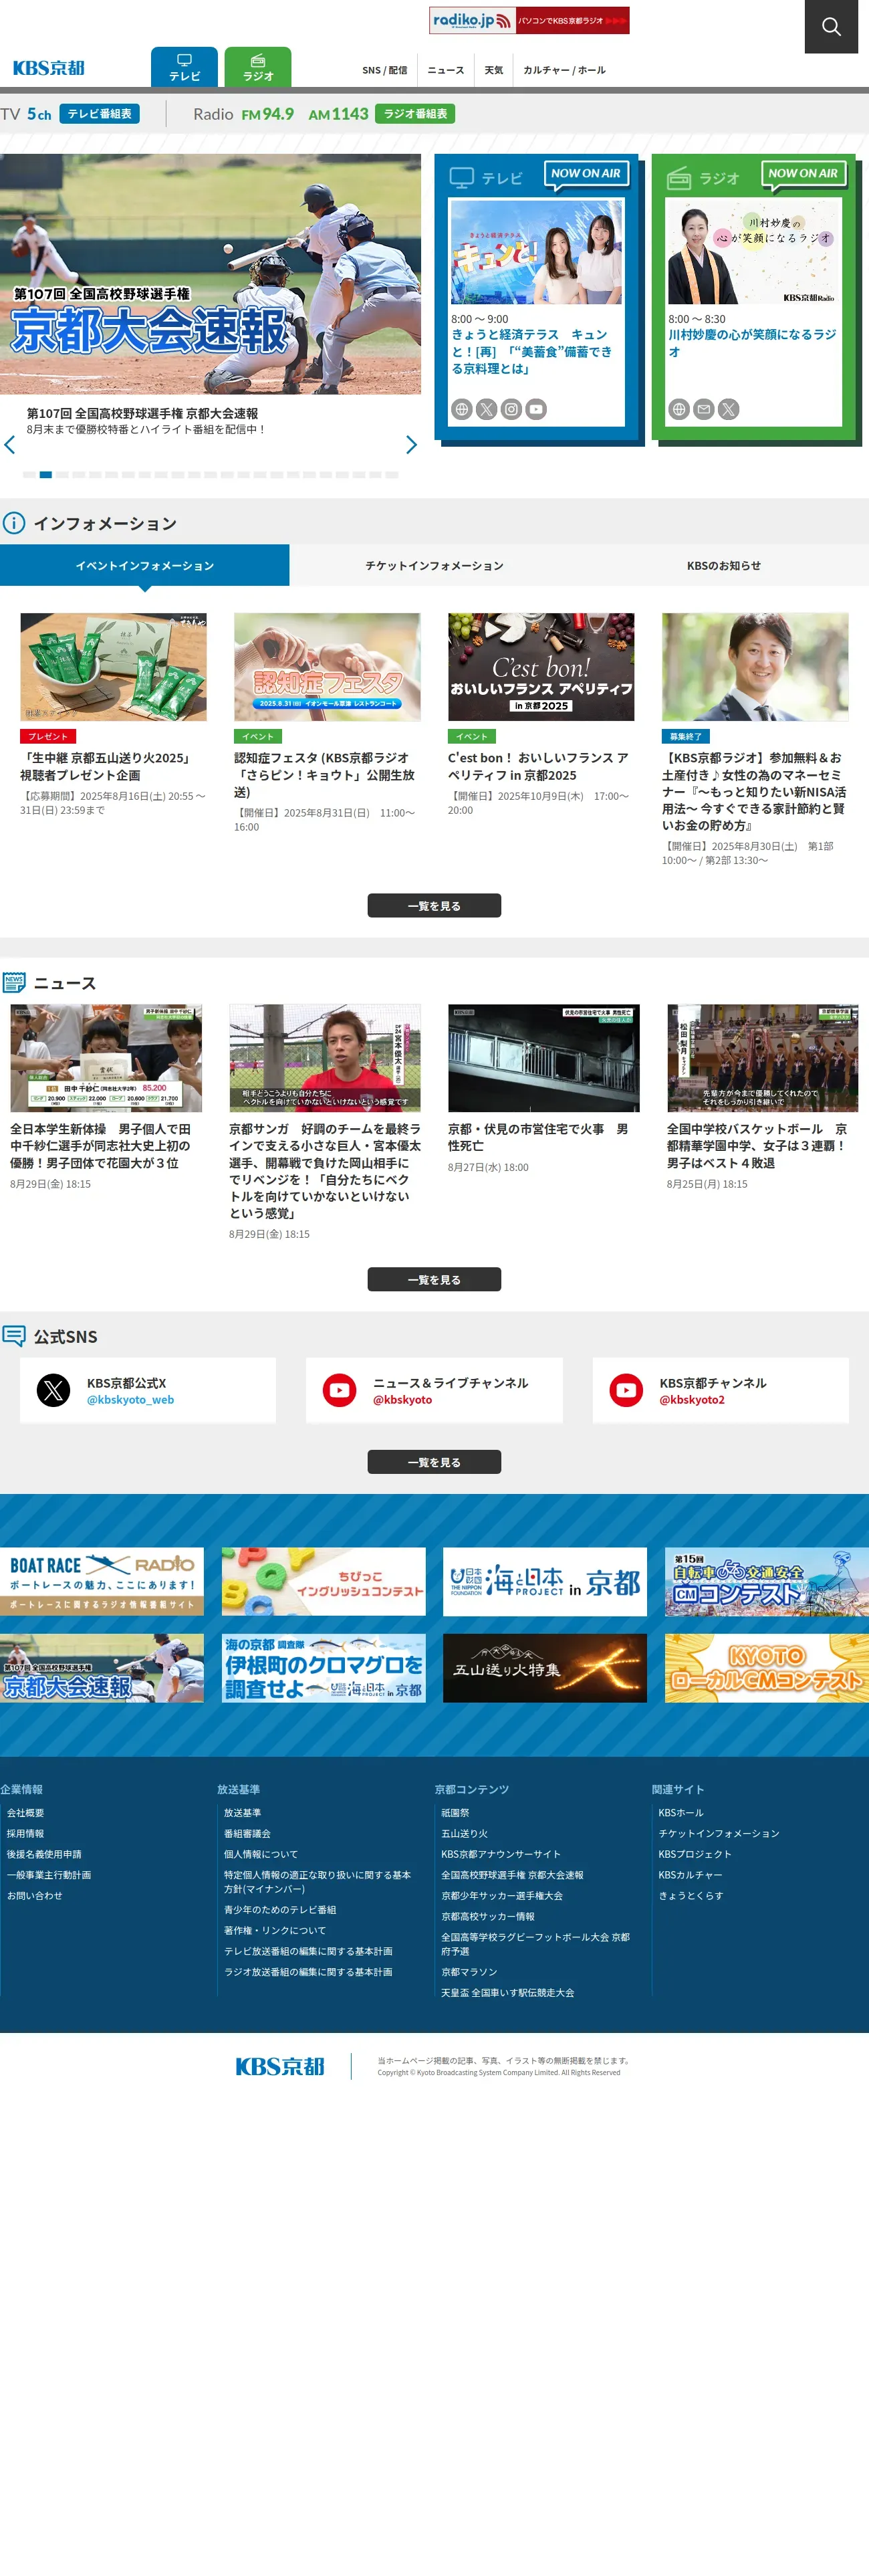Image resolution: width=869 pixels, height=2576 pixels.
Task: Select チケットインフォメーション tab
Action: [434, 566]
